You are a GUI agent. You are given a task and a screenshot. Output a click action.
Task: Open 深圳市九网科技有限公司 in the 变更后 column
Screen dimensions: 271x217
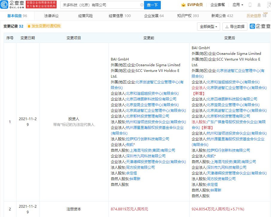tap(227, 168)
